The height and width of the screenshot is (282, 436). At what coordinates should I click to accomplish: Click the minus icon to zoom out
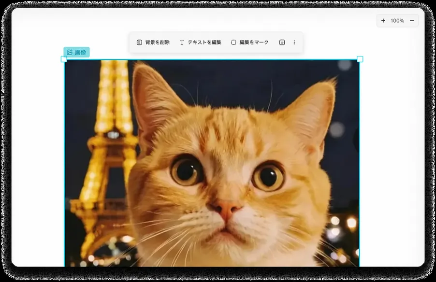(412, 21)
